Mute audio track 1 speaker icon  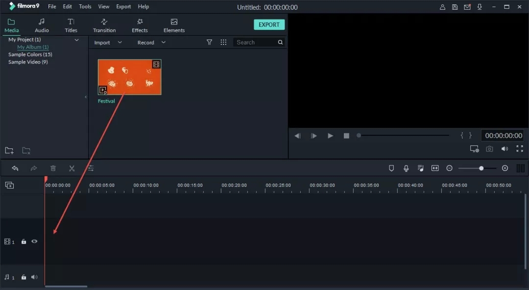34,277
